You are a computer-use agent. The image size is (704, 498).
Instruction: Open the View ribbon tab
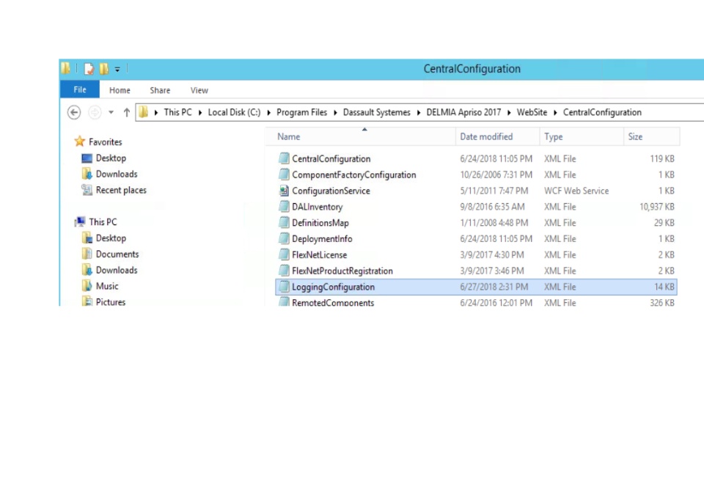pyautogui.click(x=199, y=90)
